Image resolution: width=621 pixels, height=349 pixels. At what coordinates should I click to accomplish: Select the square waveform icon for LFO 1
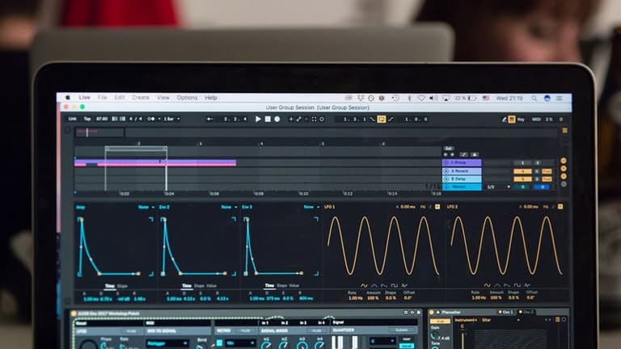click(x=394, y=285)
